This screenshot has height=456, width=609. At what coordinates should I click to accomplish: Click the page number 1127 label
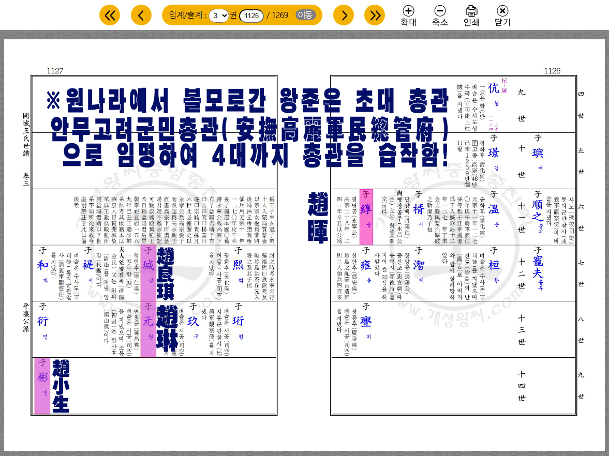(55, 71)
